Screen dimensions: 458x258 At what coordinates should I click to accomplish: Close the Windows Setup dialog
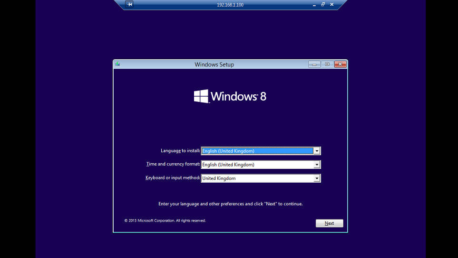pos(340,64)
